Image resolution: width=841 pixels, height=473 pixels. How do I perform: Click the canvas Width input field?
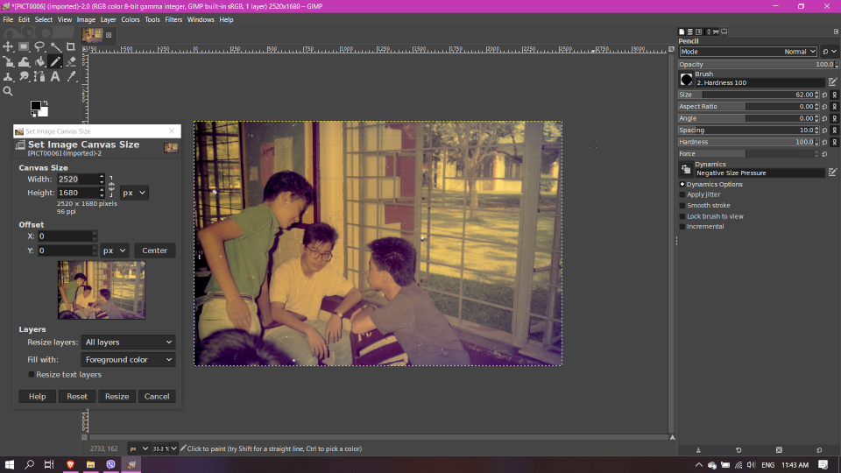click(x=76, y=180)
